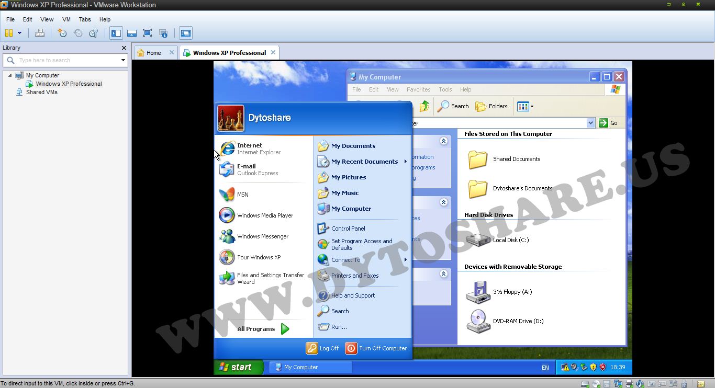The width and height of the screenshot is (715, 388).
Task: Open the snapshot manager wrench-clock icon
Action: point(94,33)
